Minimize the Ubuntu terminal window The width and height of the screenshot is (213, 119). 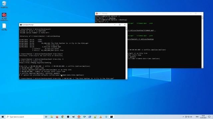click(x=191, y=14)
